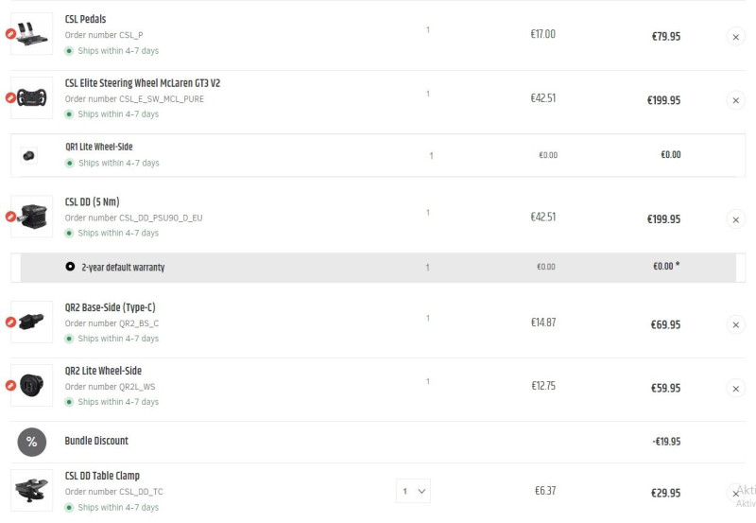The width and height of the screenshot is (756, 523).
Task: Open the McLaren GT3 V2 steering wheel image
Action: (34, 97)
